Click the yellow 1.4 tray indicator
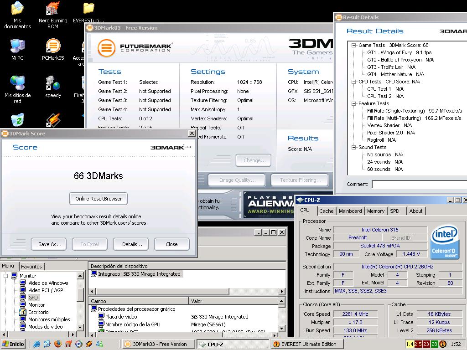 click(410, 344)
